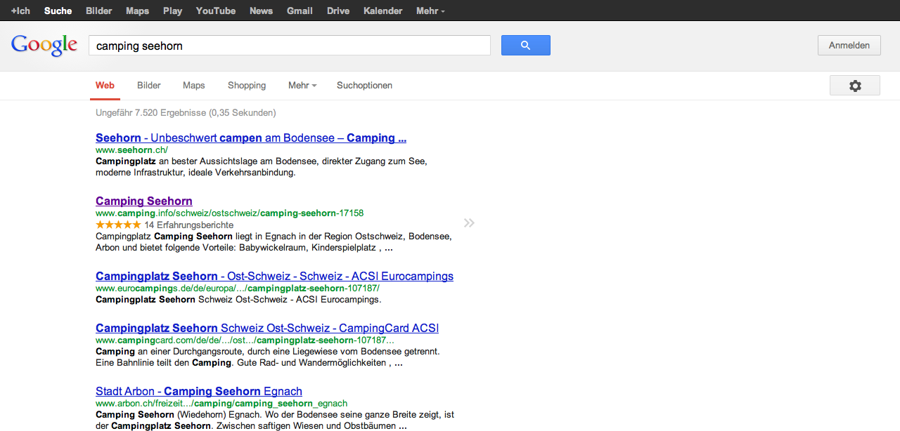Open the visited Camping Seehorn link
The width and height of the screenshot is (900, 431).
pyautogui.click(x=144, y=201)
